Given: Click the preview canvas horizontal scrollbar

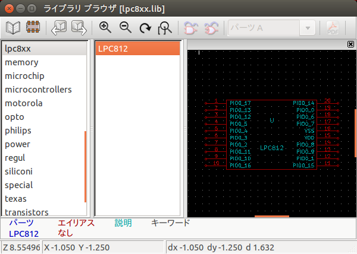Looking at the screenshot, I should click(x=272, y=217).
